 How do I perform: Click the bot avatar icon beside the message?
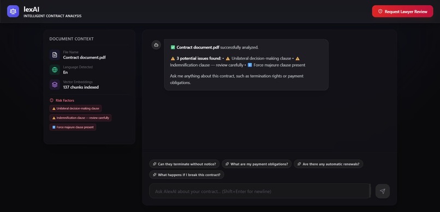click(156, 45)
